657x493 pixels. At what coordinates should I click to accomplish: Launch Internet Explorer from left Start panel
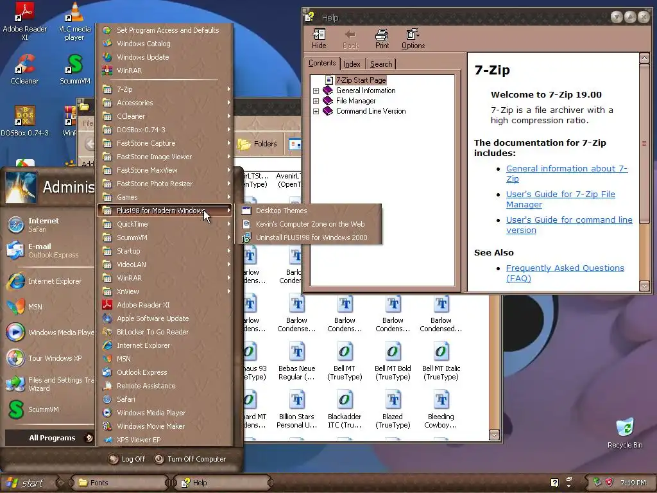click(x=48, y=281)
